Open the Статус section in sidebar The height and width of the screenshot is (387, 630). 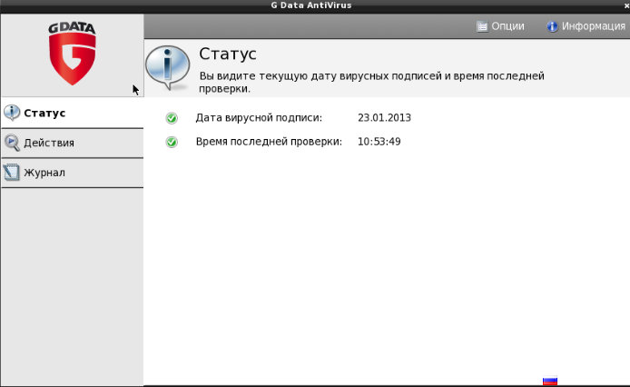[x=73, y=113]
